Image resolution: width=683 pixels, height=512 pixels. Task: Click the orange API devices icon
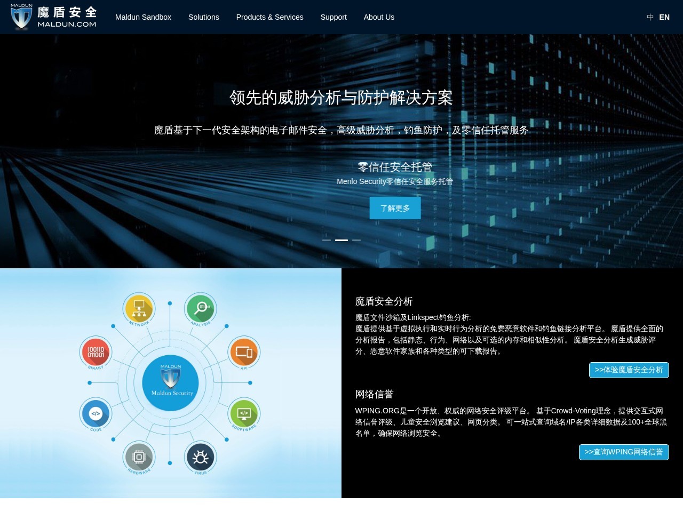point(244,351)
